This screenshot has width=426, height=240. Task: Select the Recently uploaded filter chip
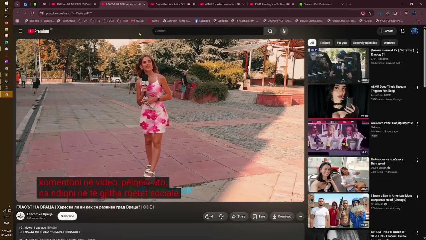coord(365,43)
